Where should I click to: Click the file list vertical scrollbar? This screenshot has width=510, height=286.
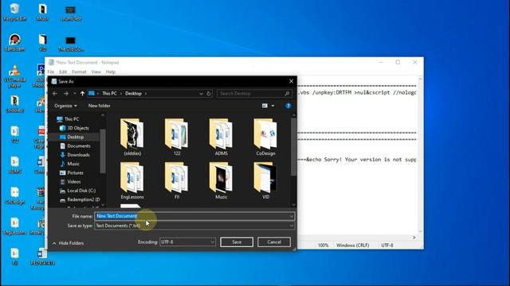pos(293,147)
